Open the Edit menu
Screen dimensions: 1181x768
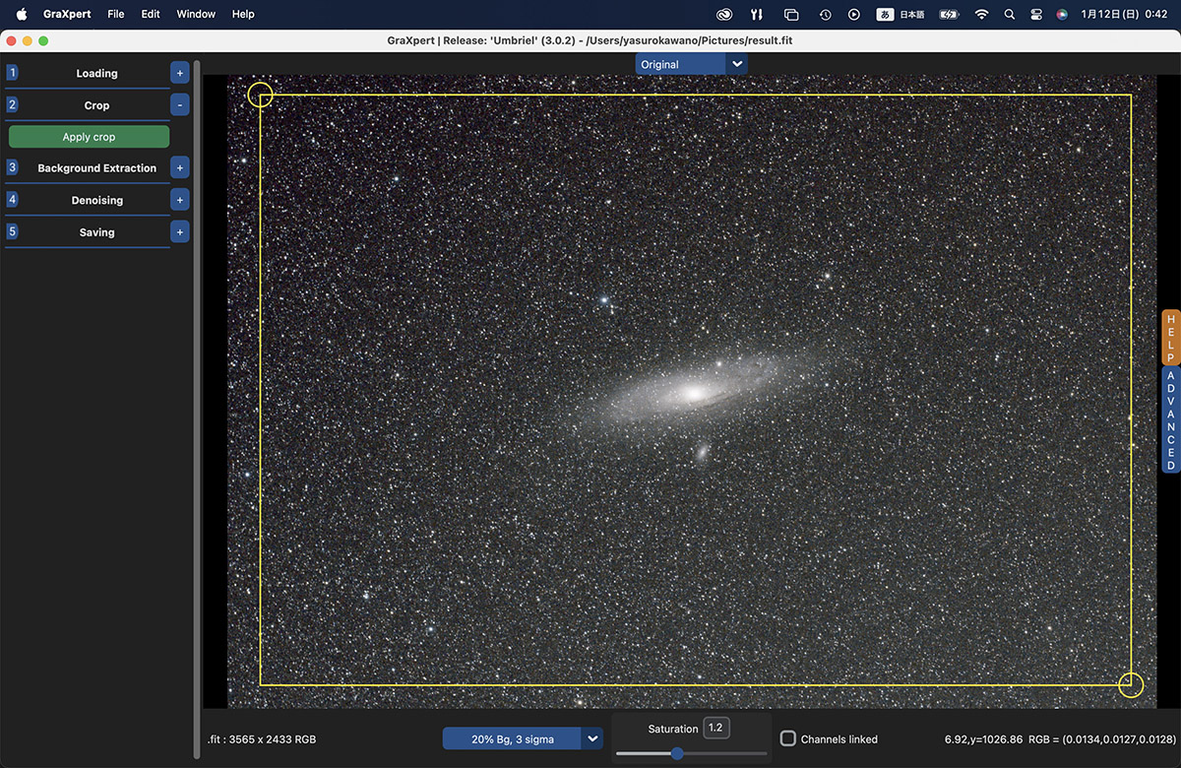pos(151,15)
